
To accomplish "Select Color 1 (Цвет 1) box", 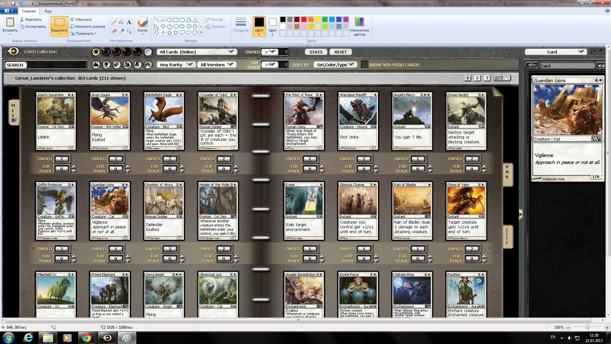I will [259, 26].
